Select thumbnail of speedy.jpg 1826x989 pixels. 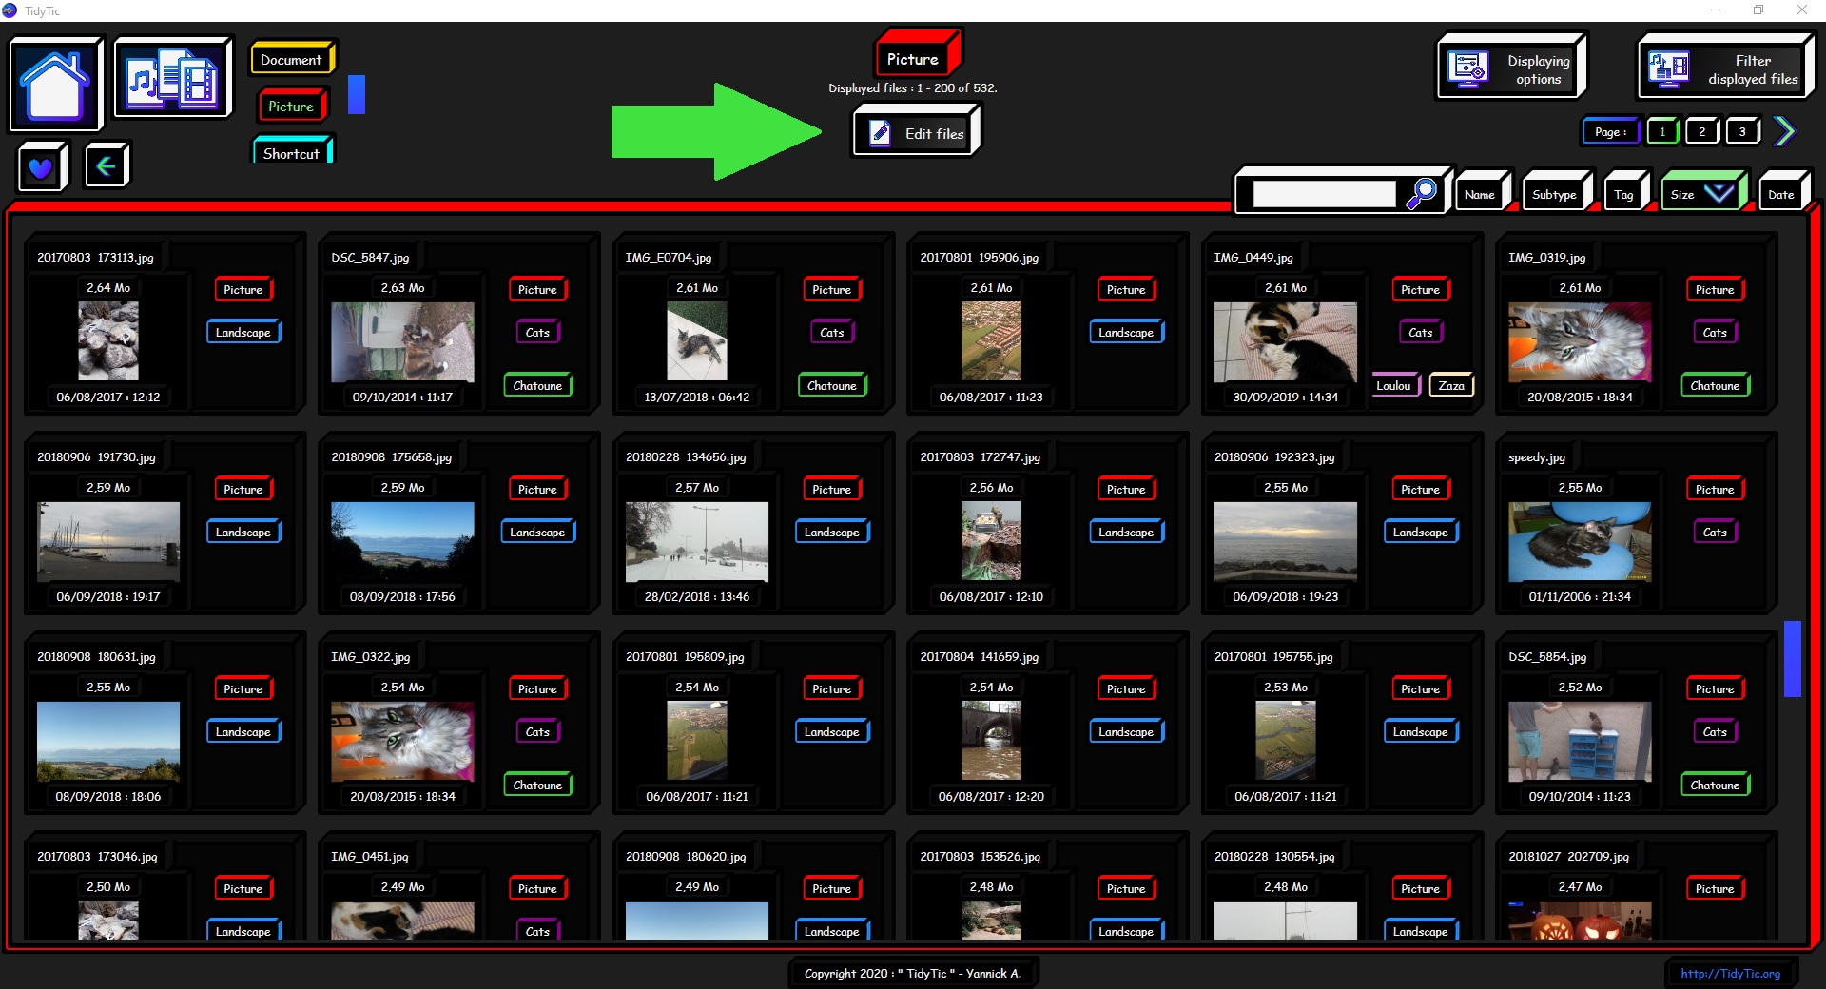click(1580, 541)
